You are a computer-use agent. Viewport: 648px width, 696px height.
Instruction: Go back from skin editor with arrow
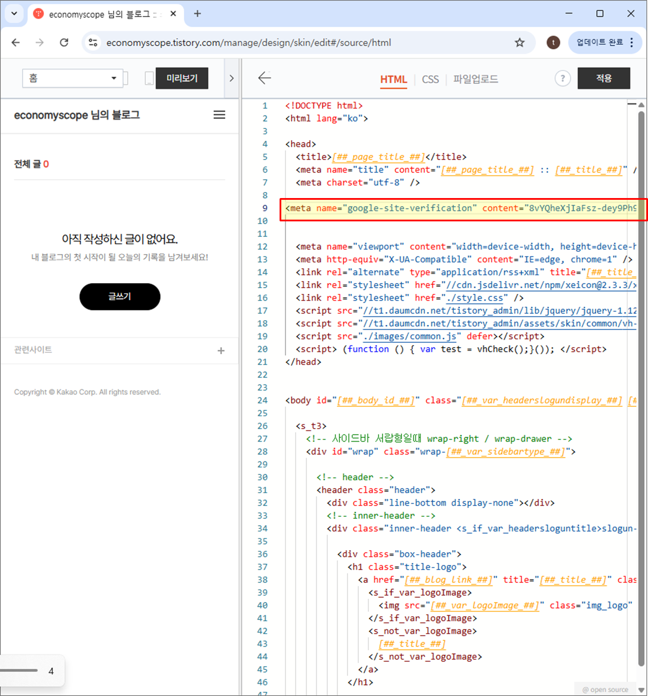264,78
